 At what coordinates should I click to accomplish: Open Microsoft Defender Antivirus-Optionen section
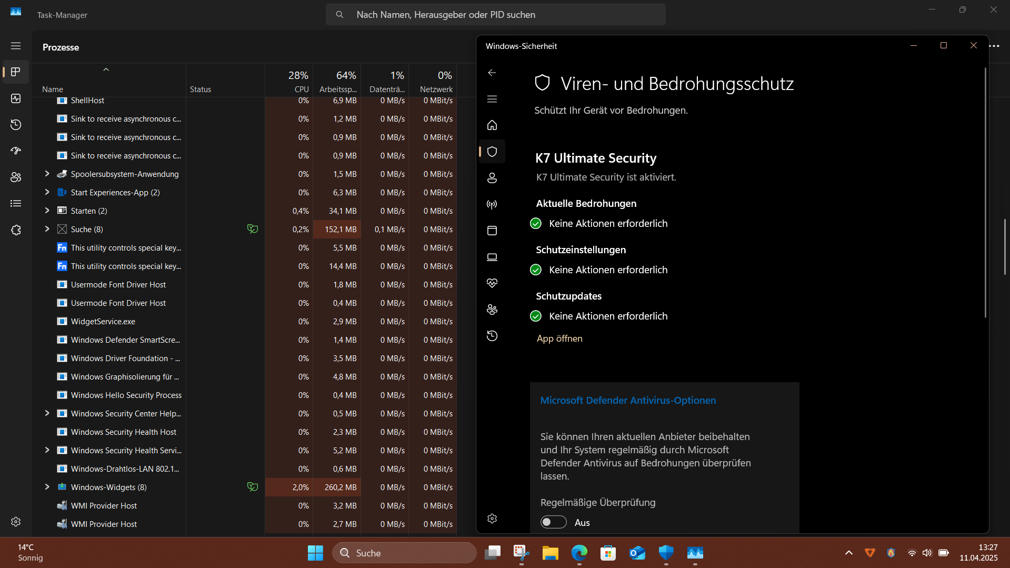pyautogui.click(x=628, y=400)
